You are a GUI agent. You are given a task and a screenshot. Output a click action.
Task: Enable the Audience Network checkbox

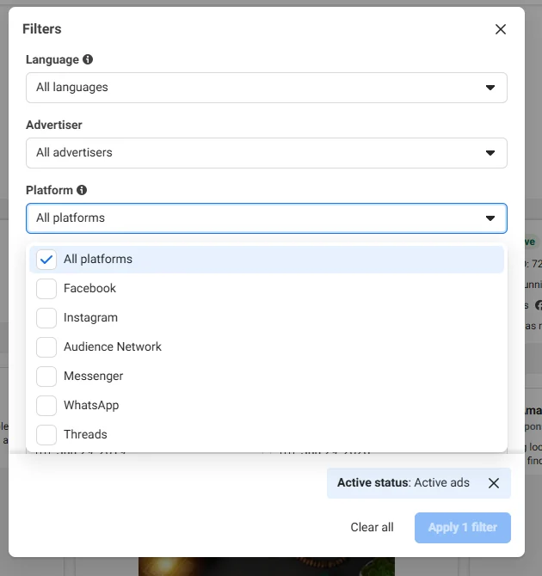[46, 347]
